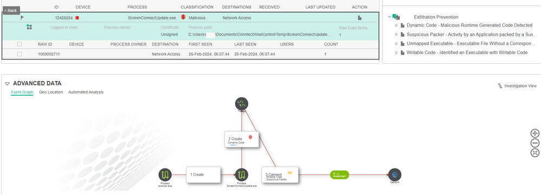Collapse the Exfiltration Prevention tree node

pyautogui.click(x=389, y=17)
